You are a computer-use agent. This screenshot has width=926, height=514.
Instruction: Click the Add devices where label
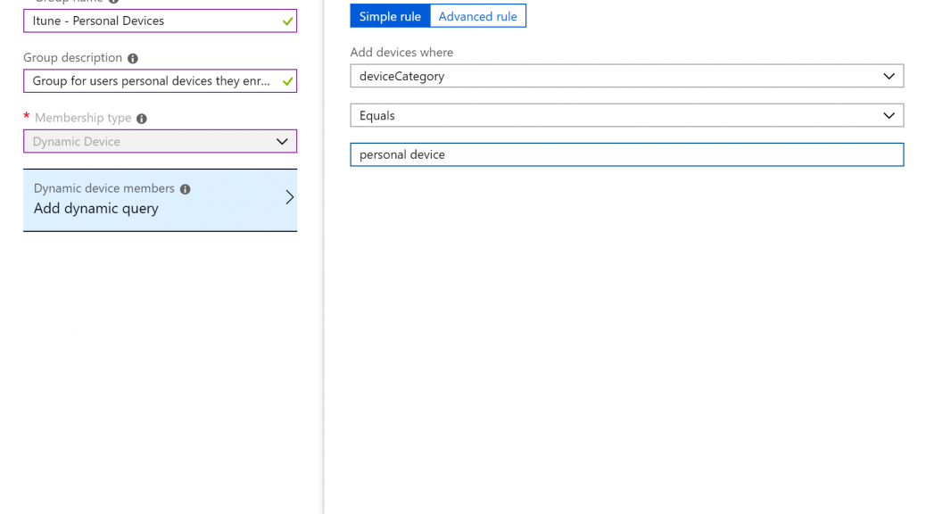(x=401, y=53)
